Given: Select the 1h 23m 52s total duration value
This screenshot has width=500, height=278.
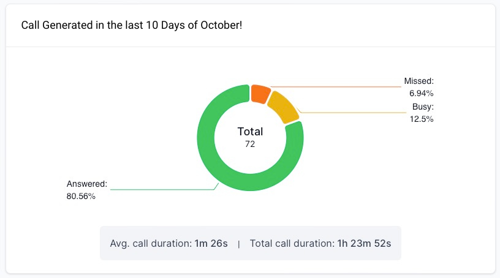Looking at the screenshot, I should 365,243.
